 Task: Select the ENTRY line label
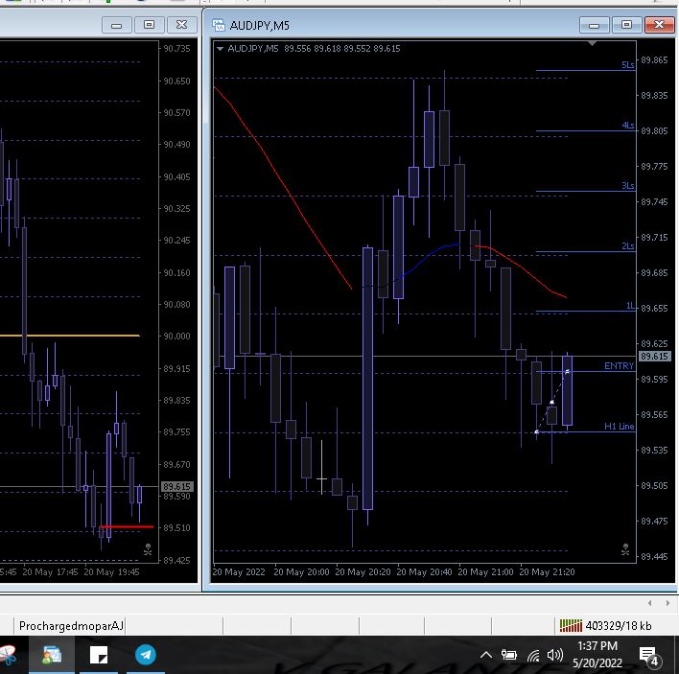pos(619,366)
